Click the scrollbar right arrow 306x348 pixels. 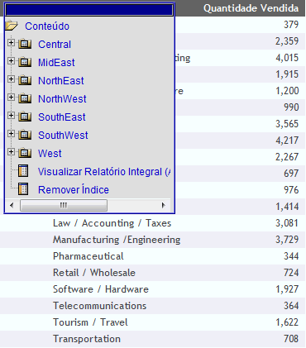[164, 205]
